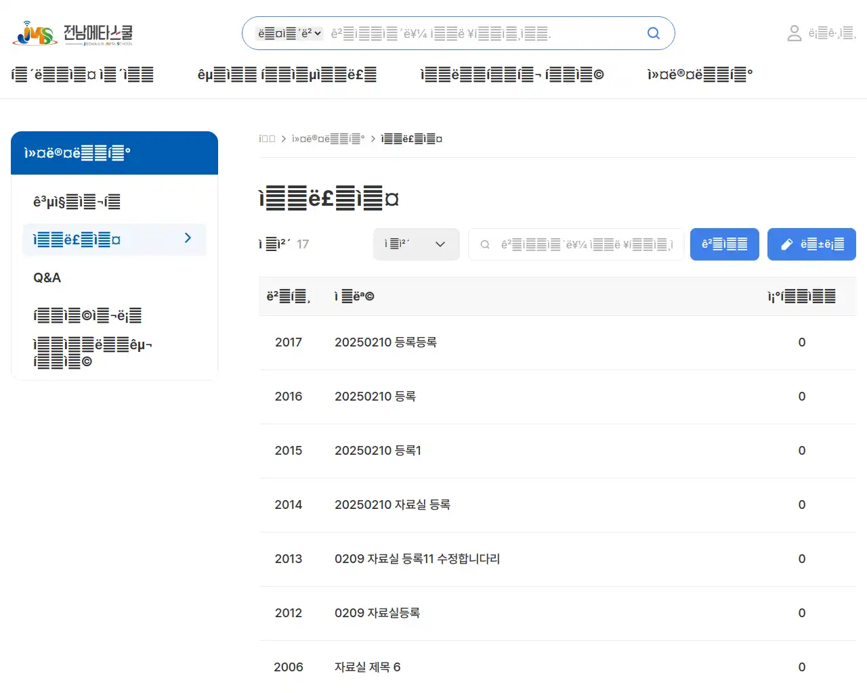The width and height of the screenshot is (867, 693).
Task: Click row number 2012
Action: (289, 613)
